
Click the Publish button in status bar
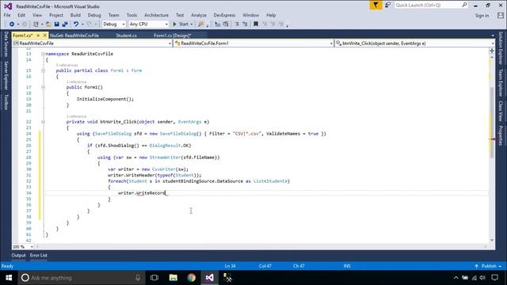(x=489, y=266)
